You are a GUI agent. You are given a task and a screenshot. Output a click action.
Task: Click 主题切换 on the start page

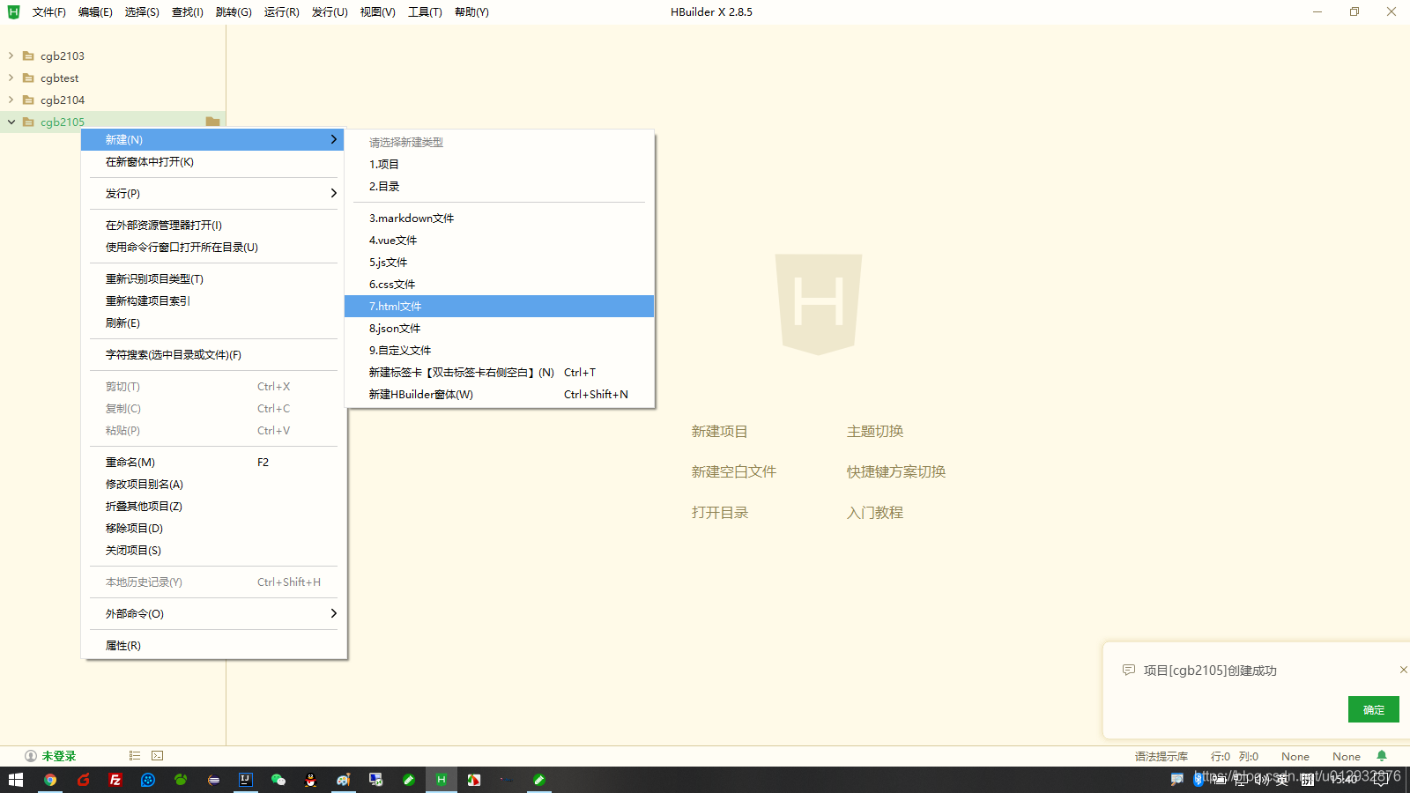873,431
